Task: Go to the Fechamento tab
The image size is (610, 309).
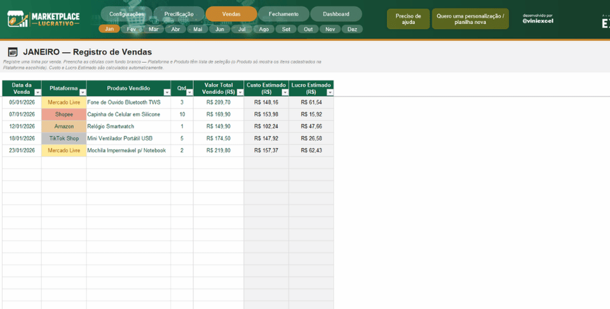Action: (x=283, y=14)
